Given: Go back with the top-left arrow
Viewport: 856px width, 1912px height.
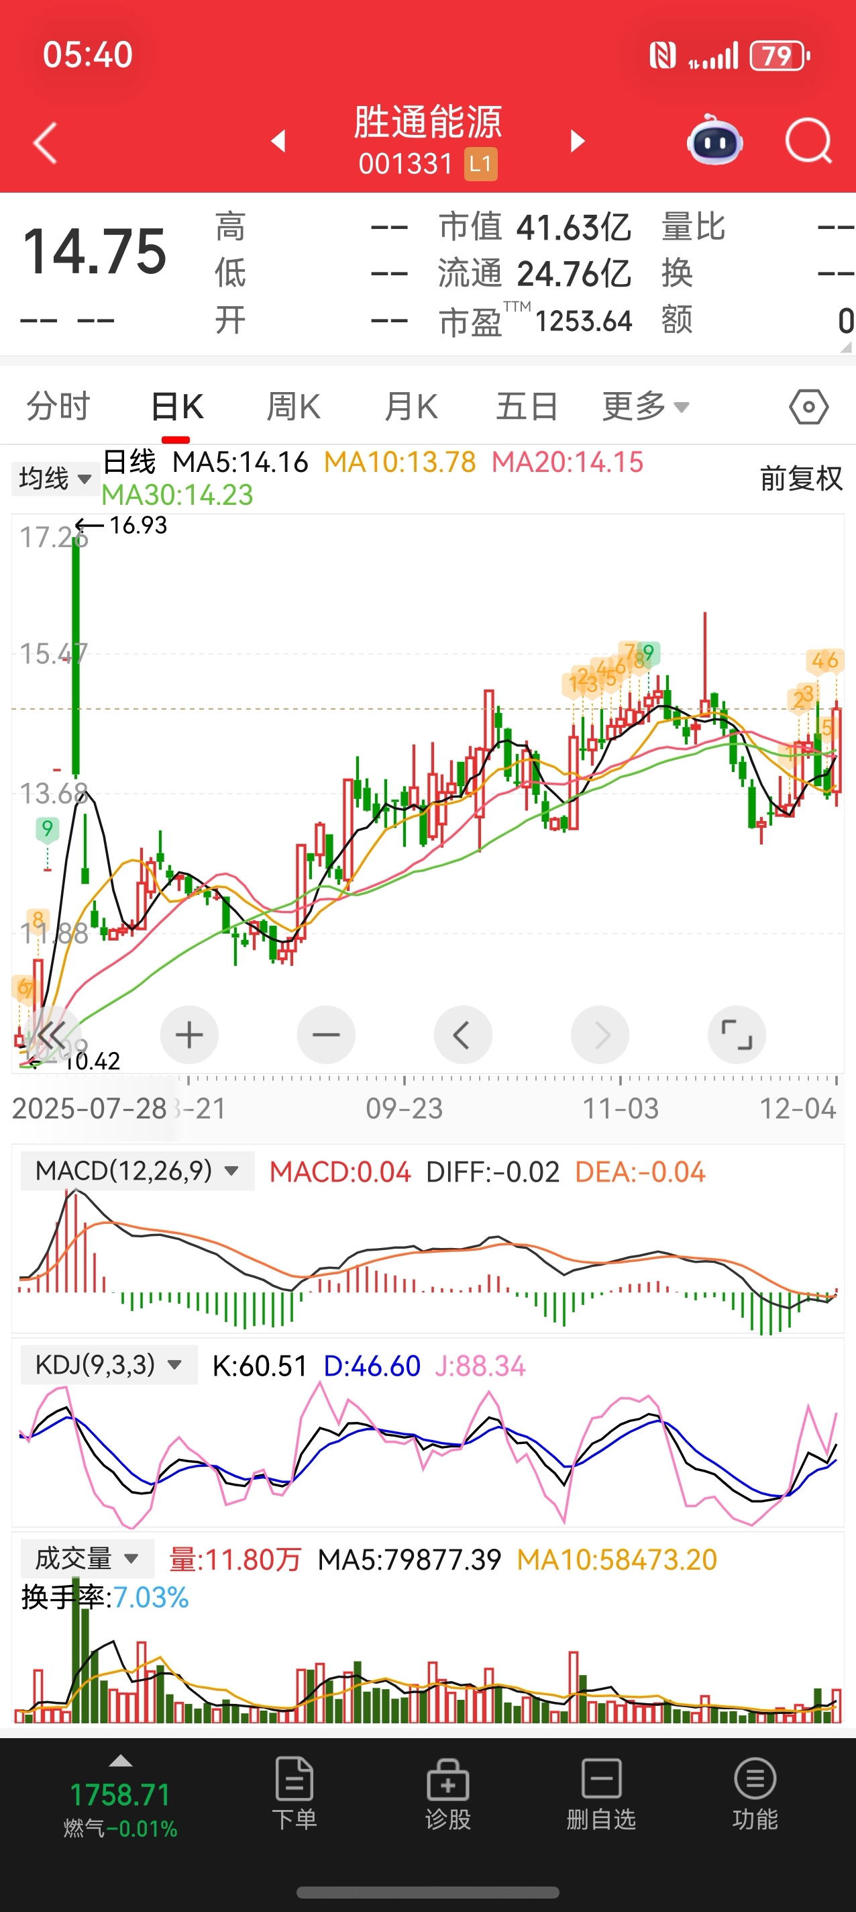Looking at the screenshot, I should (46, 142).
